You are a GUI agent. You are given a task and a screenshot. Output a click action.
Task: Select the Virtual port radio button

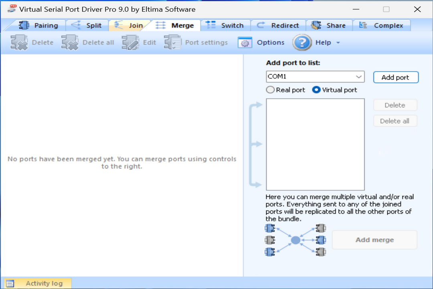(316, 90)
